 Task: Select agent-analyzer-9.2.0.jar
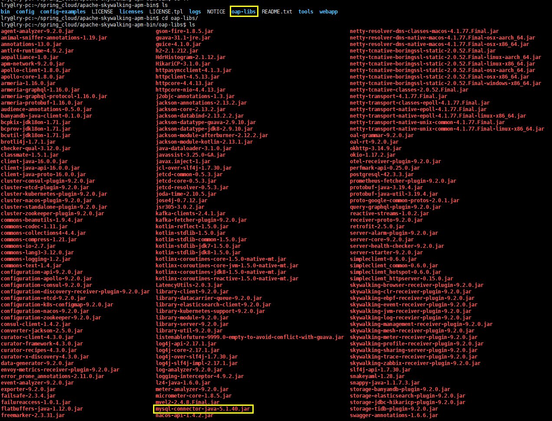point(37,31)
